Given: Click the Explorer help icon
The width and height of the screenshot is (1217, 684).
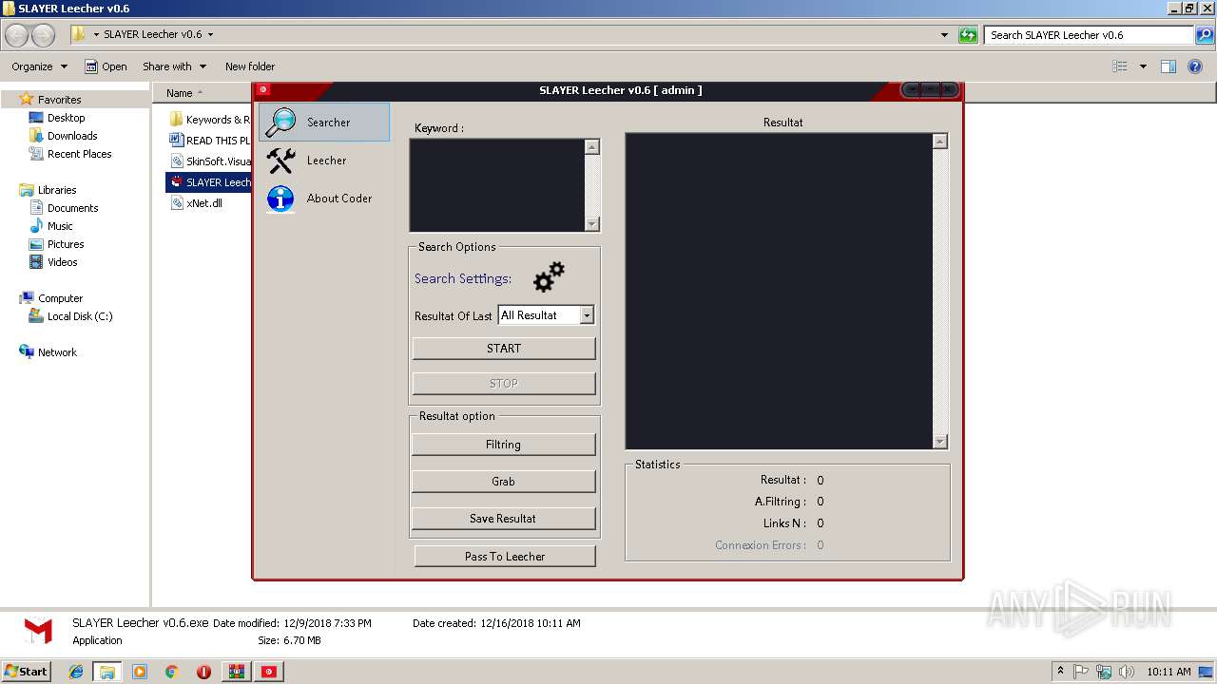Looking at the screenshot, I should (x=1195, y=66).
